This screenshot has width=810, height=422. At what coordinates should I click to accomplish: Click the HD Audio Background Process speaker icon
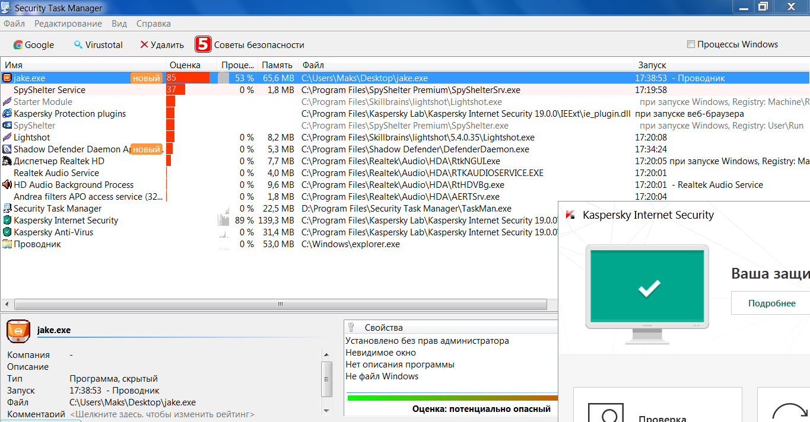[x=7, y=185]
